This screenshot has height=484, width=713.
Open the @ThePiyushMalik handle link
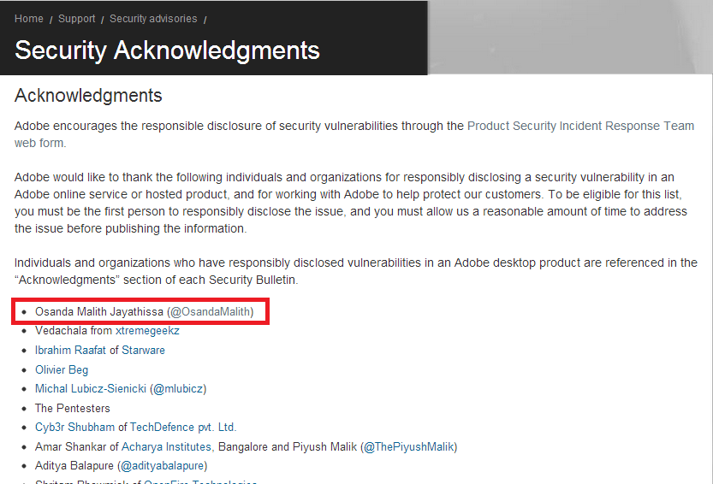pyautogui.click(x=409, y=446)
